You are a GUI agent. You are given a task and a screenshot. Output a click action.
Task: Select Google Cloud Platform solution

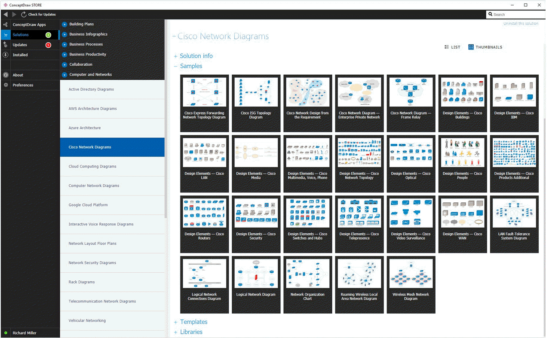pos(112,205)
